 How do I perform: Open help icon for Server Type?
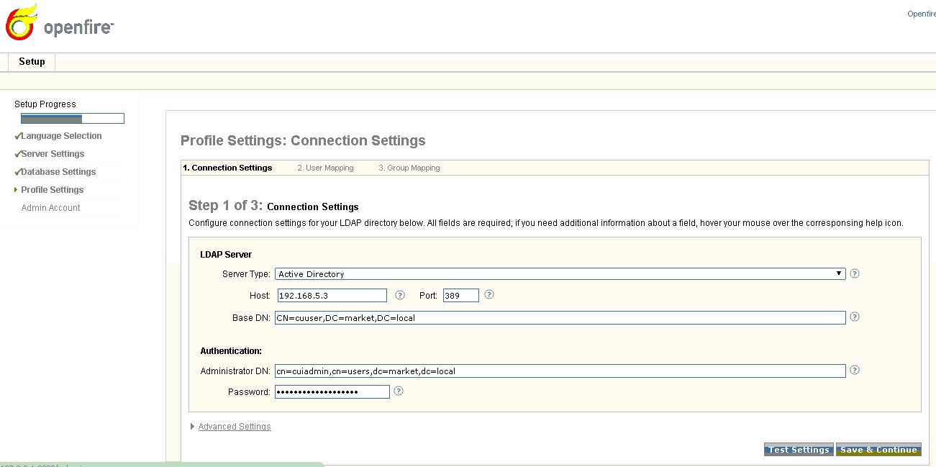[x=855, y=273]
